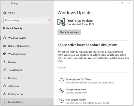The image size is (134, 106).
Task: Click the sidebar vertical scrollbar
Action: (x=53, y=62)
